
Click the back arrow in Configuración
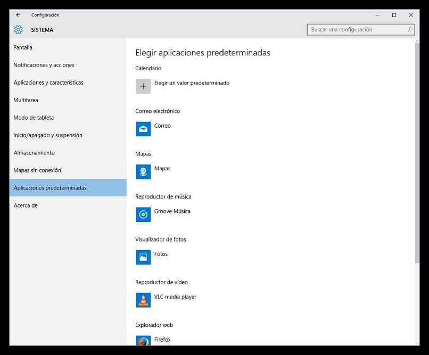(x=18, y=15)
